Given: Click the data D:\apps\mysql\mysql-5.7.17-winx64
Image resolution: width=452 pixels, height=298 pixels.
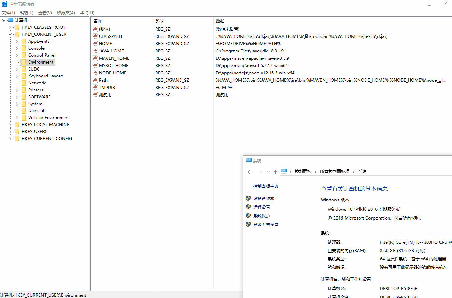Looking at the screenshot, I should 252,65.
